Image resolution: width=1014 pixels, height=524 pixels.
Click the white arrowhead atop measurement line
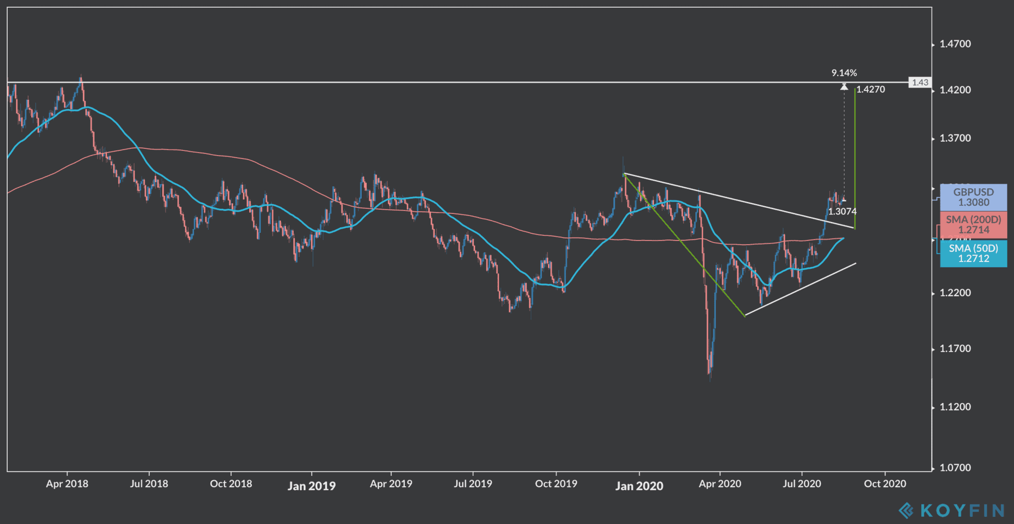(844, 87)
